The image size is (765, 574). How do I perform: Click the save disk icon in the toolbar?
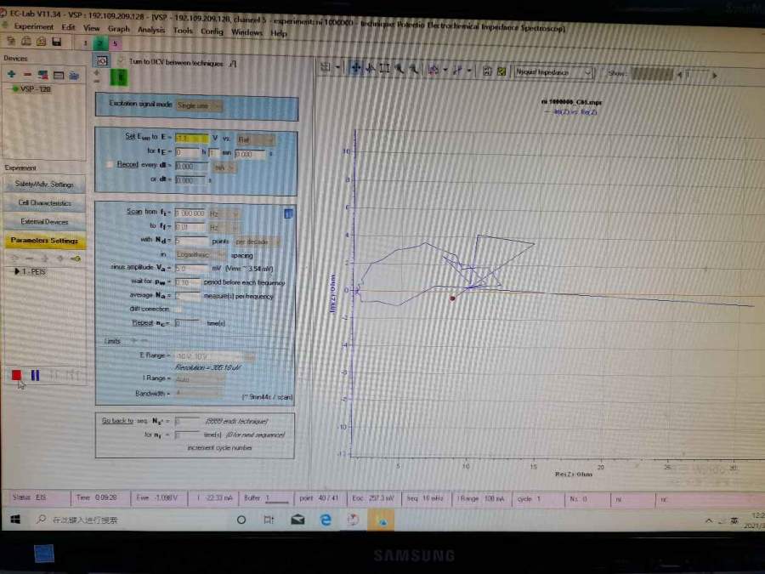[56, 42]
